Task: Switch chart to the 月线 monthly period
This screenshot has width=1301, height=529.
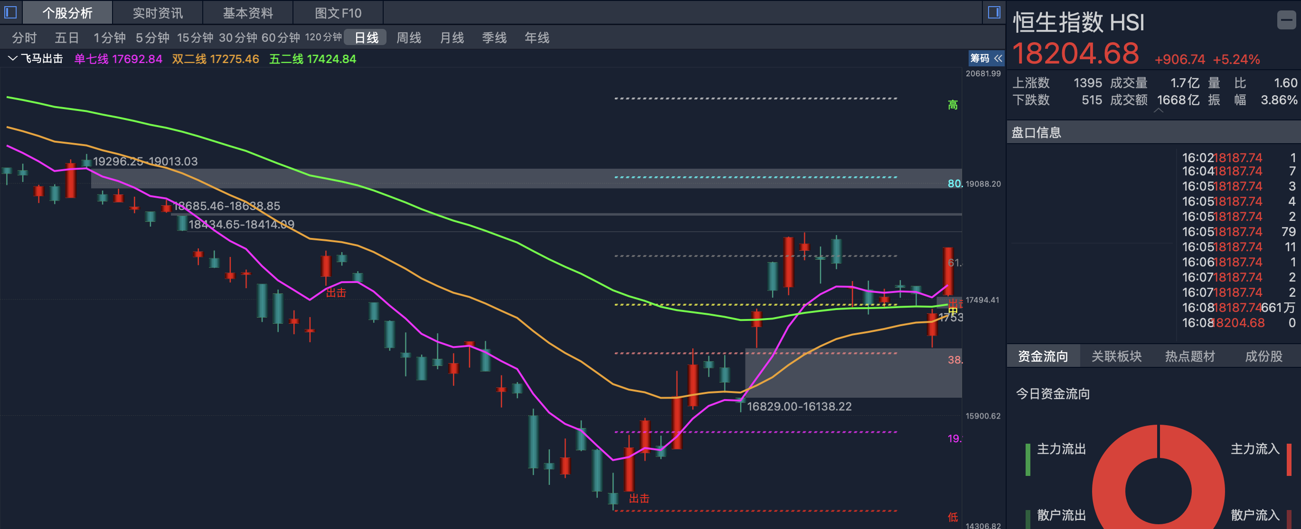Action: click(x=452, y=38)
